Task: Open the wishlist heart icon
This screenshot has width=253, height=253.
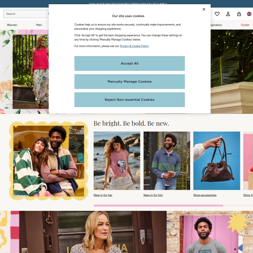Action: click(x=217, y=14)
